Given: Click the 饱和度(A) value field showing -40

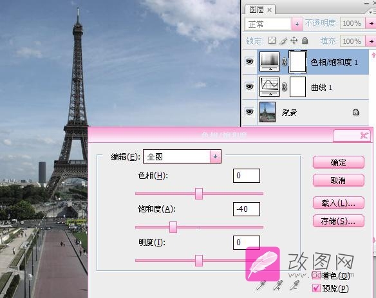Looking at the screenshot, I should [247, 209].
